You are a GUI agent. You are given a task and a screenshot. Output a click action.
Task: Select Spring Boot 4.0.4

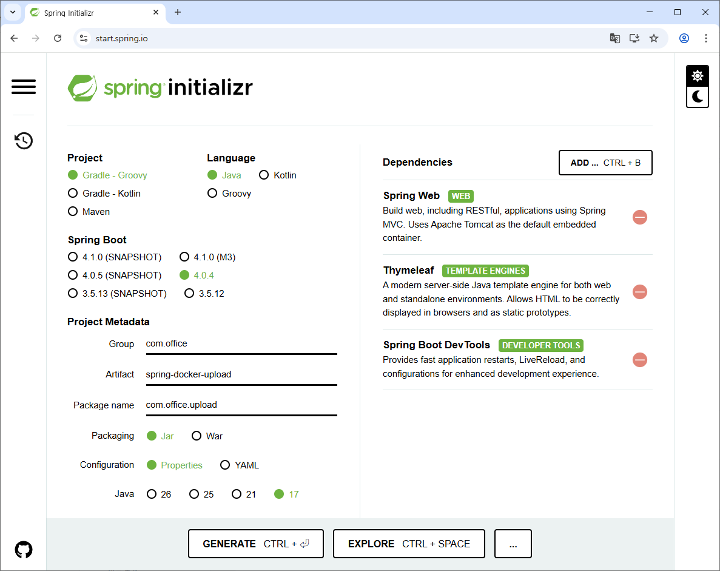coord(197,275)
